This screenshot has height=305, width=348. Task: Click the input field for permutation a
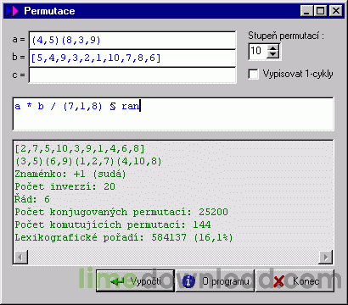coord(132,40)
